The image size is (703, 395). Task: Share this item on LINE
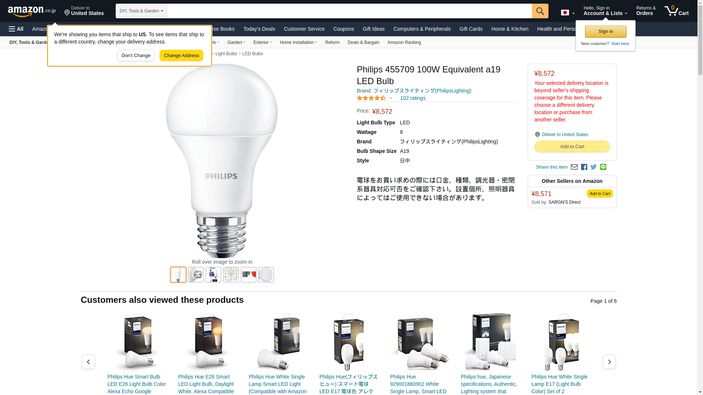tap(603, 167)
